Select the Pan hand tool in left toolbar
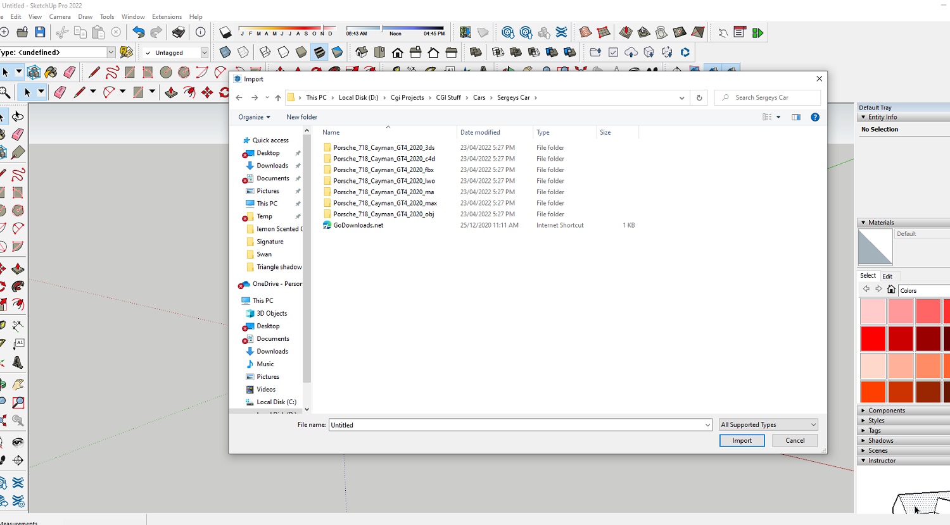Screen dimensions: 950x525 tap(18, 385)
